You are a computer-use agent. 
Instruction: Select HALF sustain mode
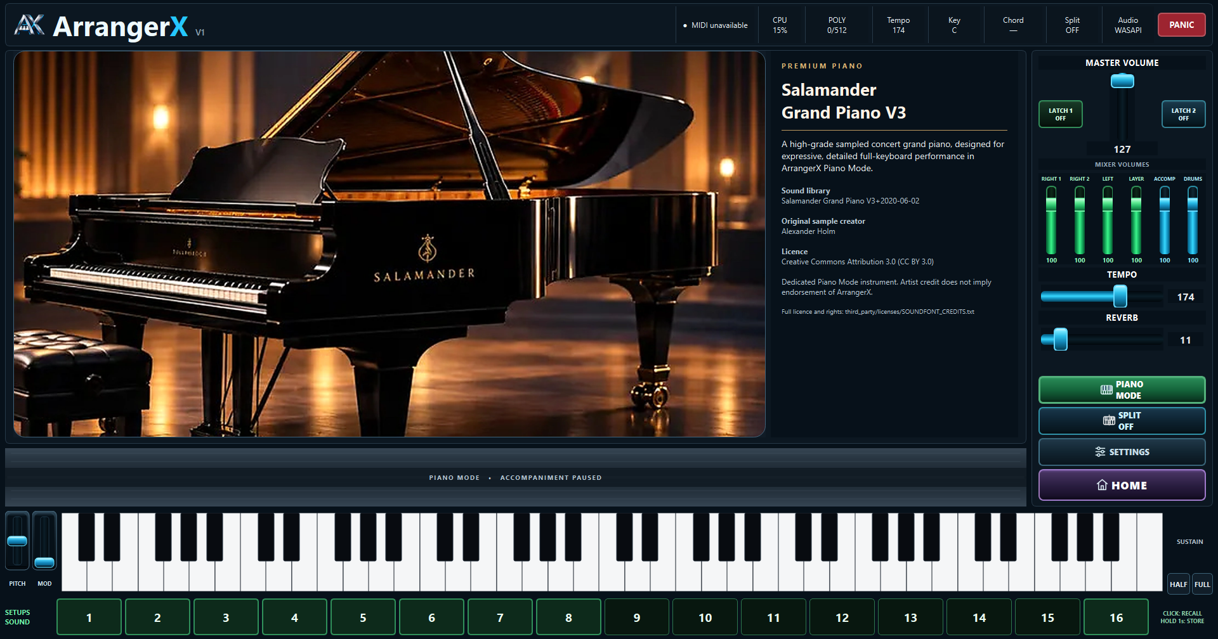1178,584
